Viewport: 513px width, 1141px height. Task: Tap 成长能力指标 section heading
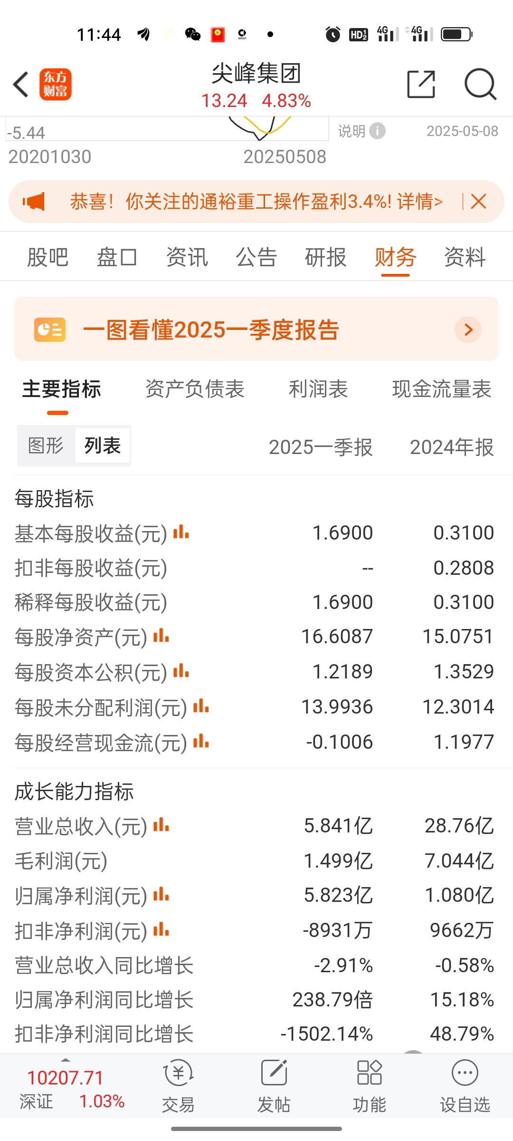[x=74, y=792]
